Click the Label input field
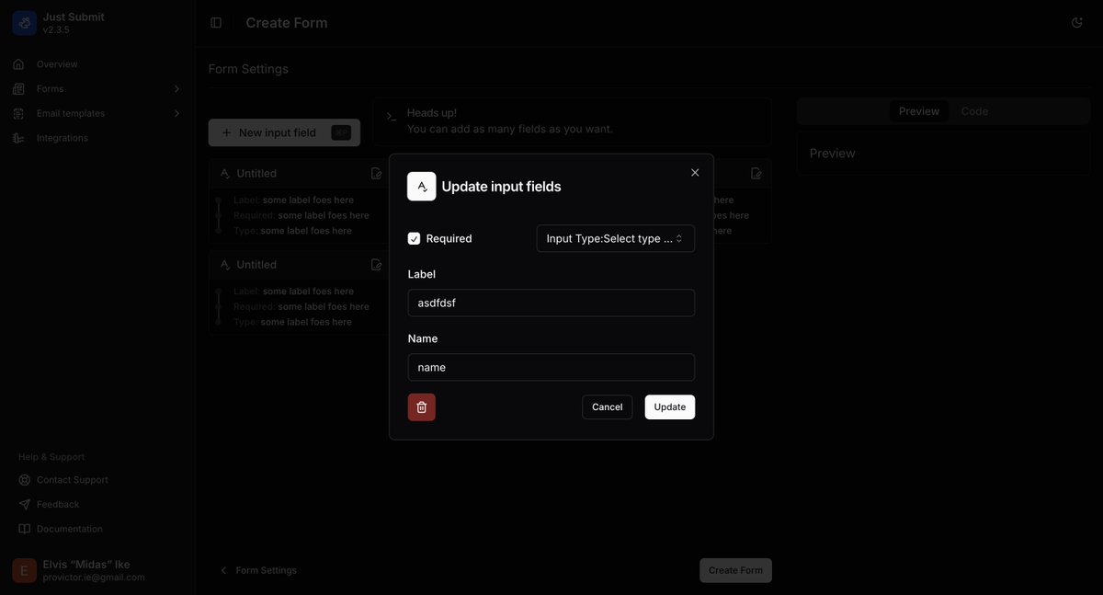 click(551, 303)
